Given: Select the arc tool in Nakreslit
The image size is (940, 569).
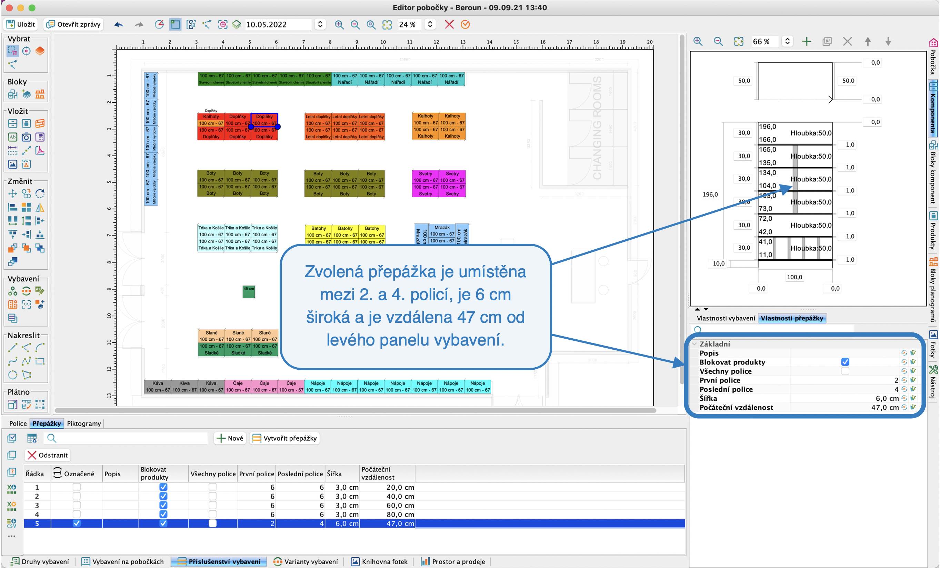Looking at the screenshot, I should (x=40, y=347).
